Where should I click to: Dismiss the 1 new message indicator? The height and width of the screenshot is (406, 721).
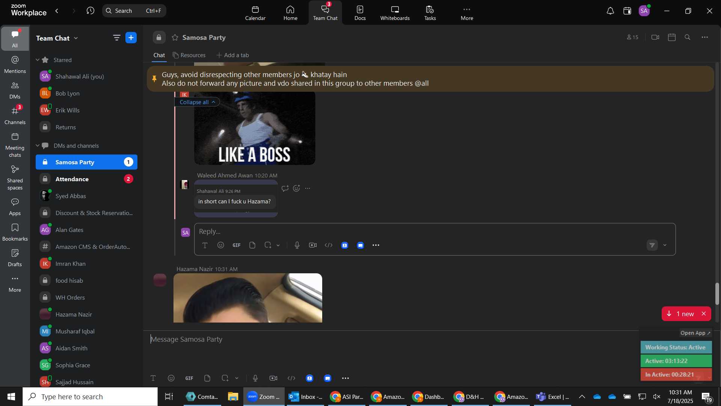click(704, 314)
